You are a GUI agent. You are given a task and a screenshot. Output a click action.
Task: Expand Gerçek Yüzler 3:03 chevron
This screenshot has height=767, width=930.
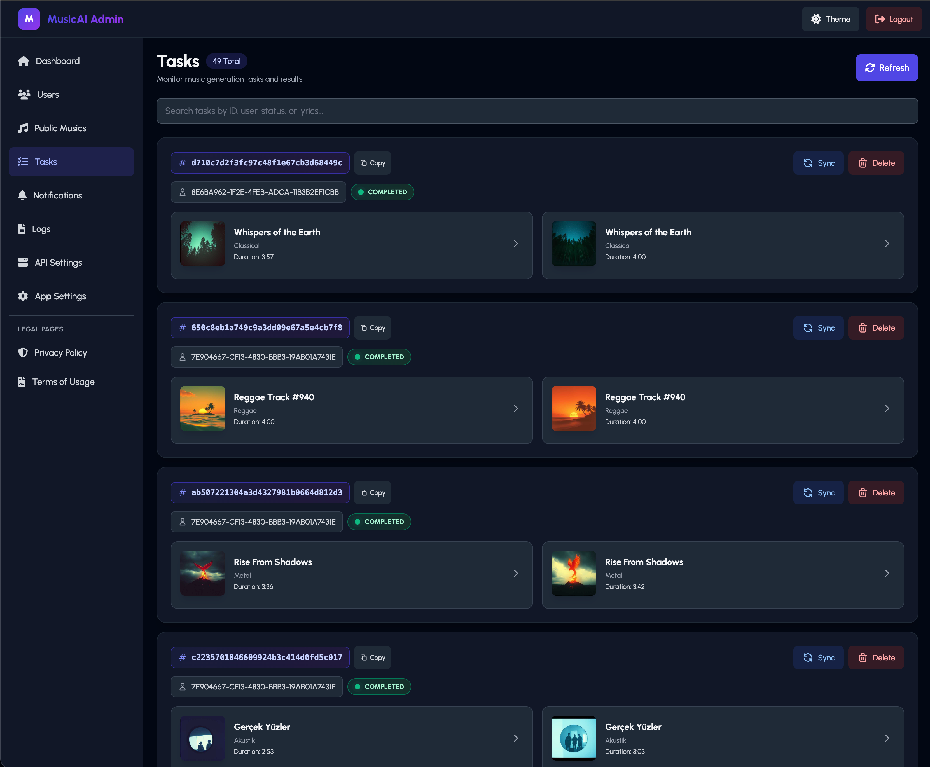click(887, 738)
